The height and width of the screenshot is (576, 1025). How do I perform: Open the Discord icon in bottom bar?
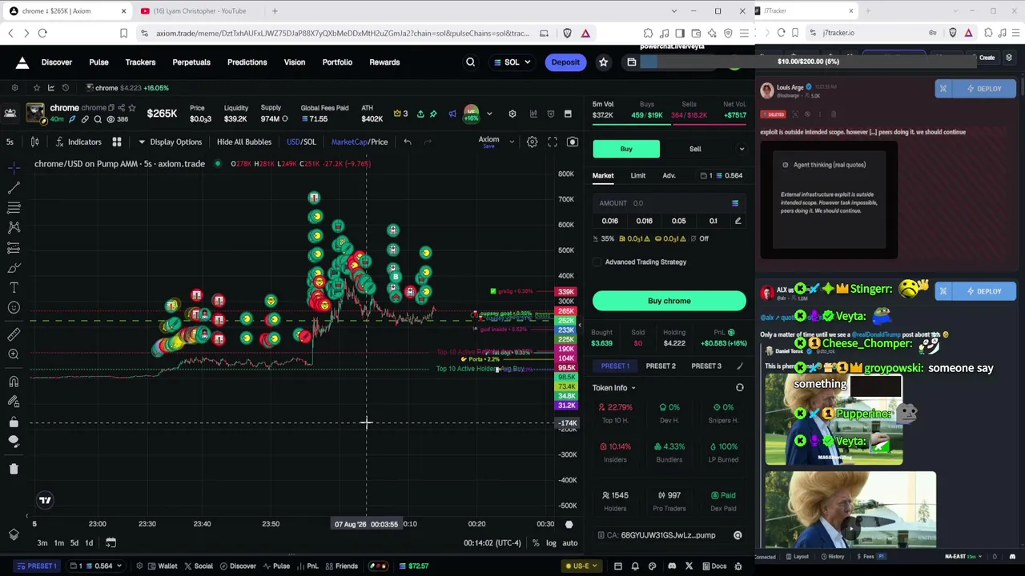click(670, 566)
